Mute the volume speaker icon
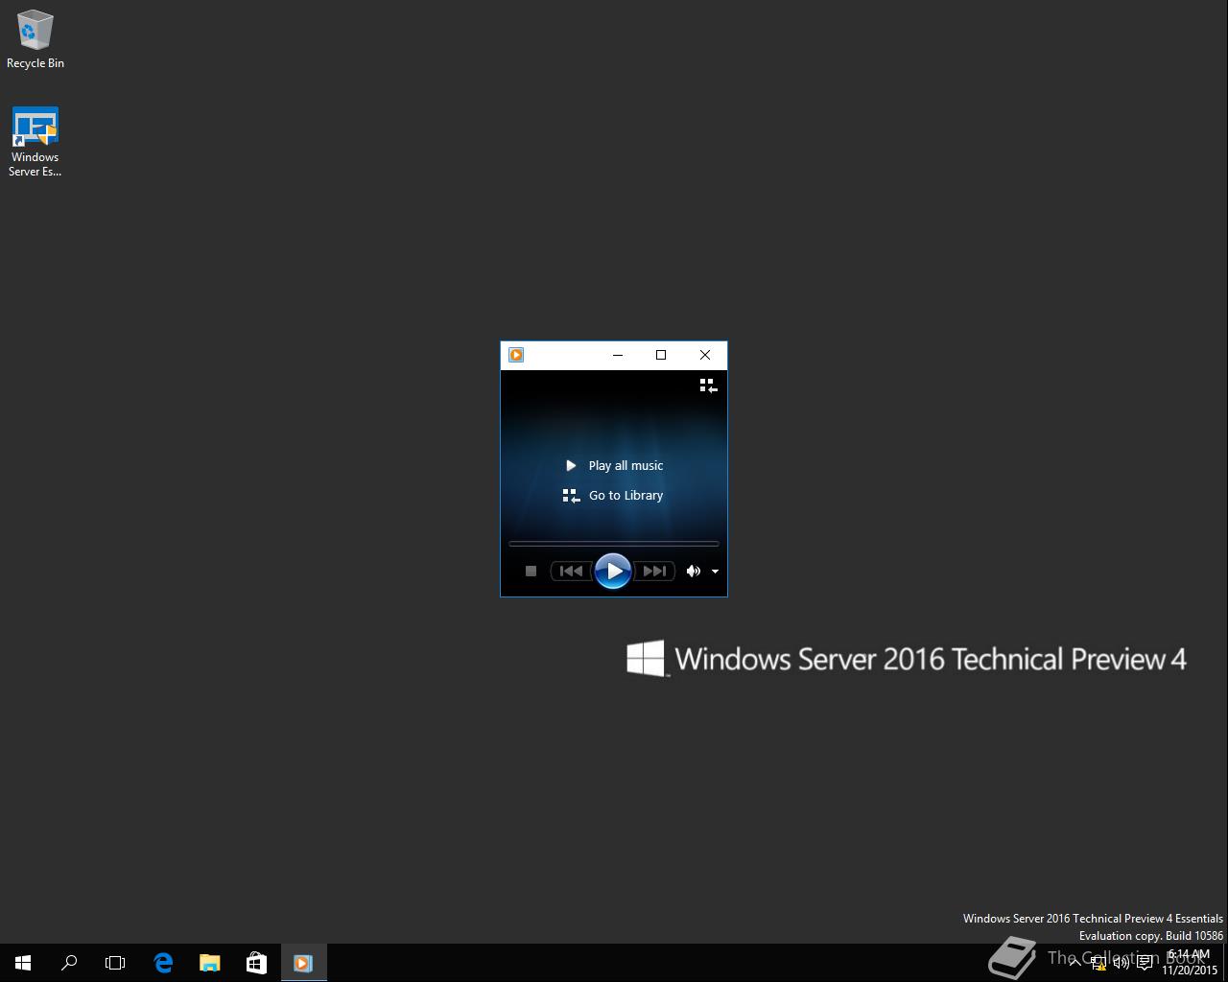The height and width of the screenshot is (982, 1228). click(x=693, y=571)
